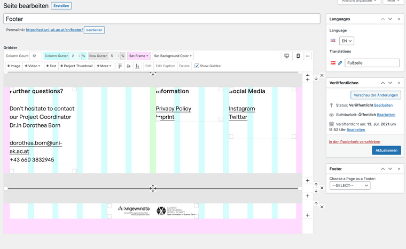This screenshot has height=249, width=406.
Task: Open the Language EN dropdown
Action: [x=347, y=41]
